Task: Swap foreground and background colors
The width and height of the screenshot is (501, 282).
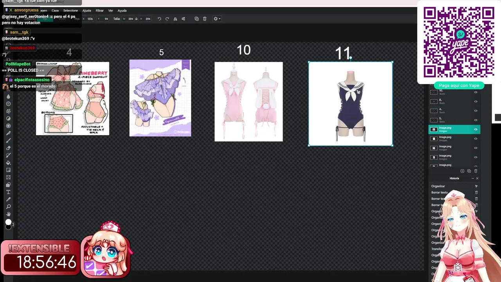Action: pos(13,224)
